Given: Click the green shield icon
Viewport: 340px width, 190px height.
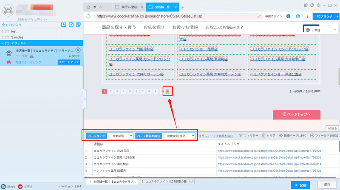Looking at the screenshot, I should pyautogui.click(x=288, y=16).
